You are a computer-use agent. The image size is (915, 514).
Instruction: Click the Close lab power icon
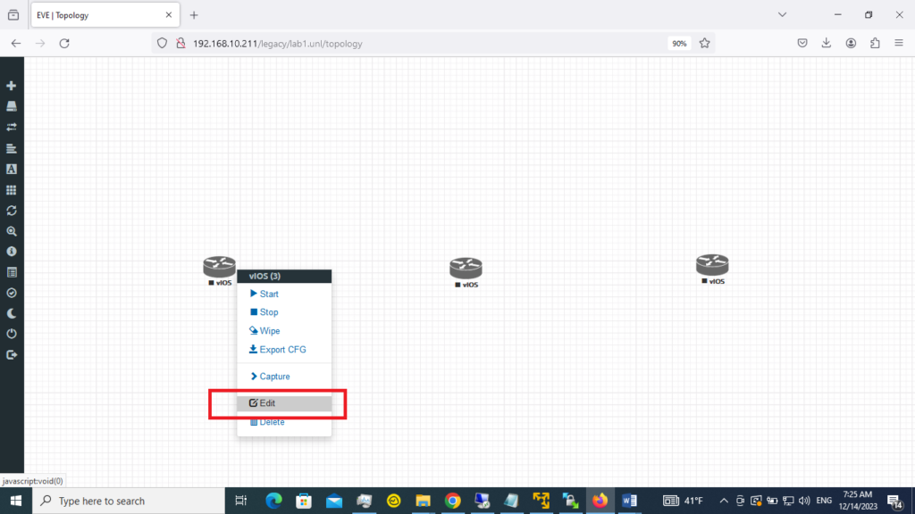(11, 334)
